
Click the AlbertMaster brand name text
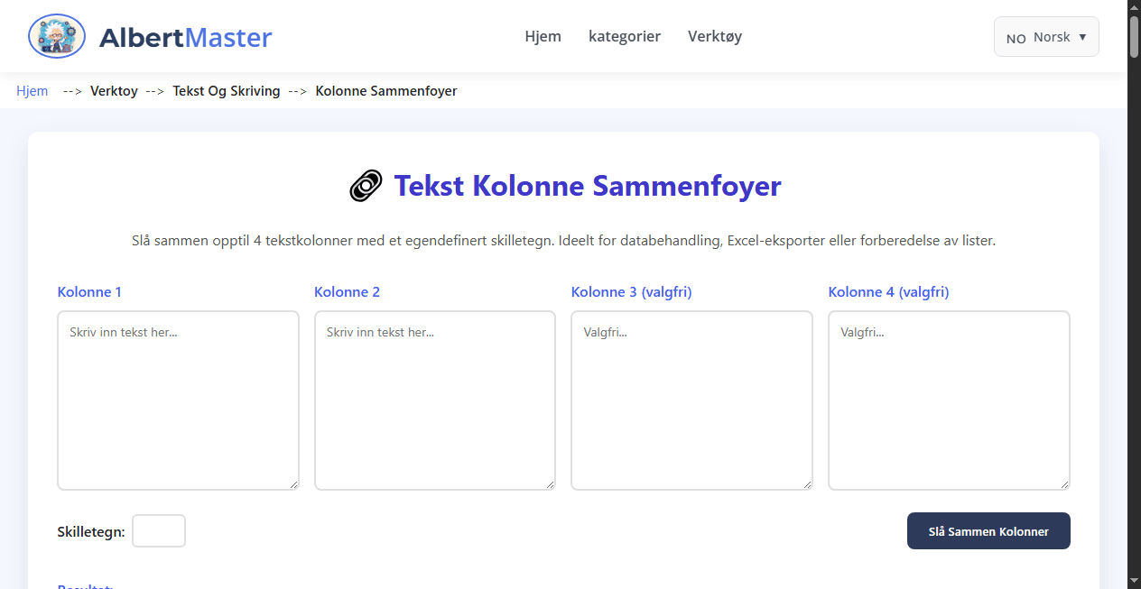(185, 37)
